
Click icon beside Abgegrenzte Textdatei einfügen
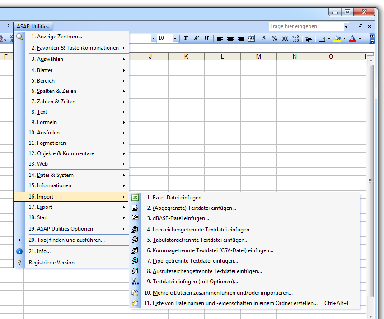(135, 208)
